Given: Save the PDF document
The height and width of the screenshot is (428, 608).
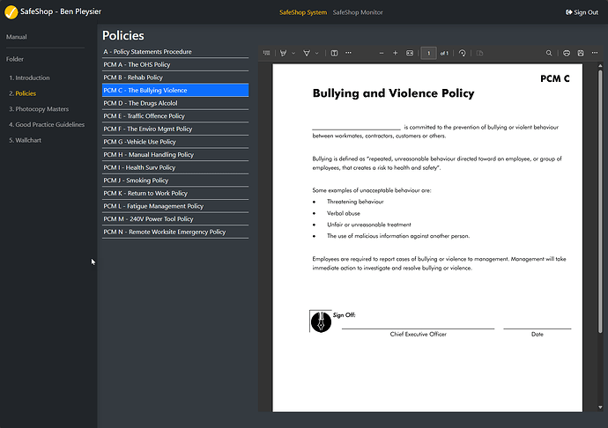Looking at the screenshot, I should click(581, 53).
